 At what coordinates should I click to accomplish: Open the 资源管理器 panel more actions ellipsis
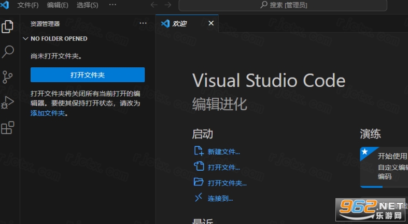coord(143,23)
